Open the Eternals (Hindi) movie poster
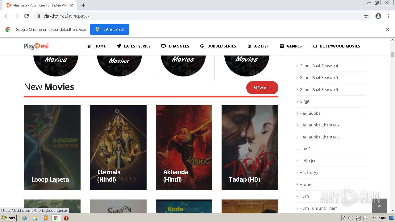The height and width of the screenshot is (222, 395). coord(118,148)
